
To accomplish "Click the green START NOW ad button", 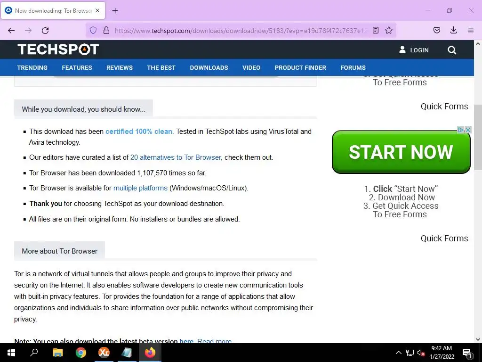I will click(x=401, y=152).
